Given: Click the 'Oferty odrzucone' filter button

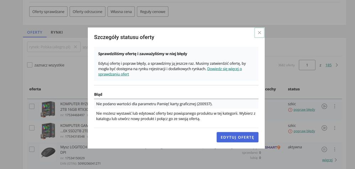Looking at the screenshot, I should point(88,11).
